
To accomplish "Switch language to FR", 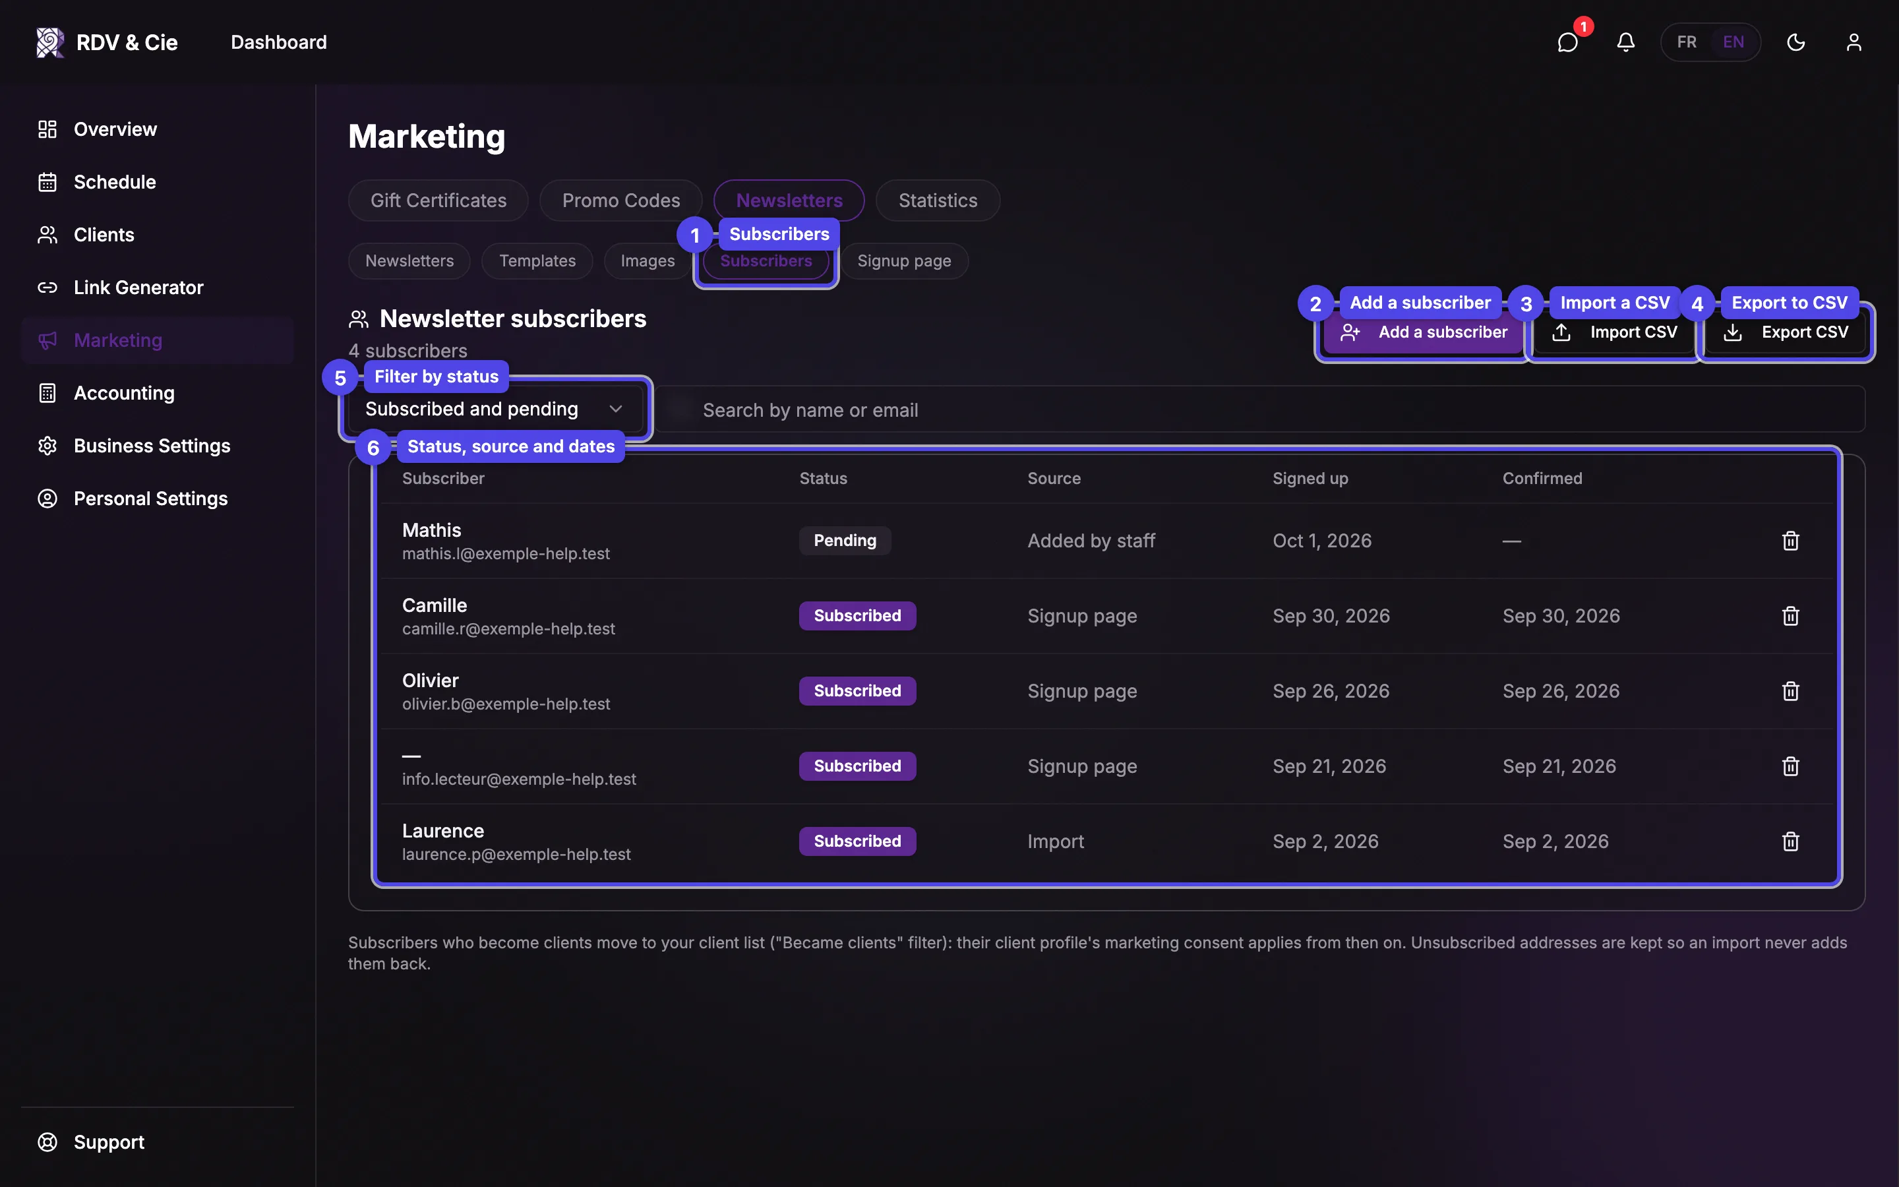I will 1686,42.
